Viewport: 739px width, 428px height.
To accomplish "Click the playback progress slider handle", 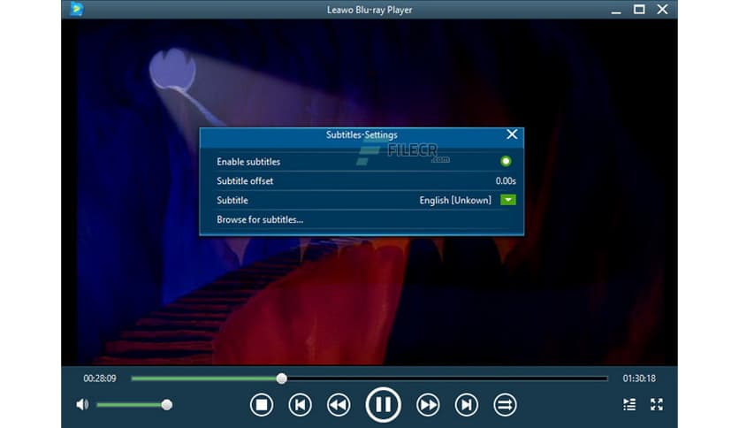I will point(281,378).
